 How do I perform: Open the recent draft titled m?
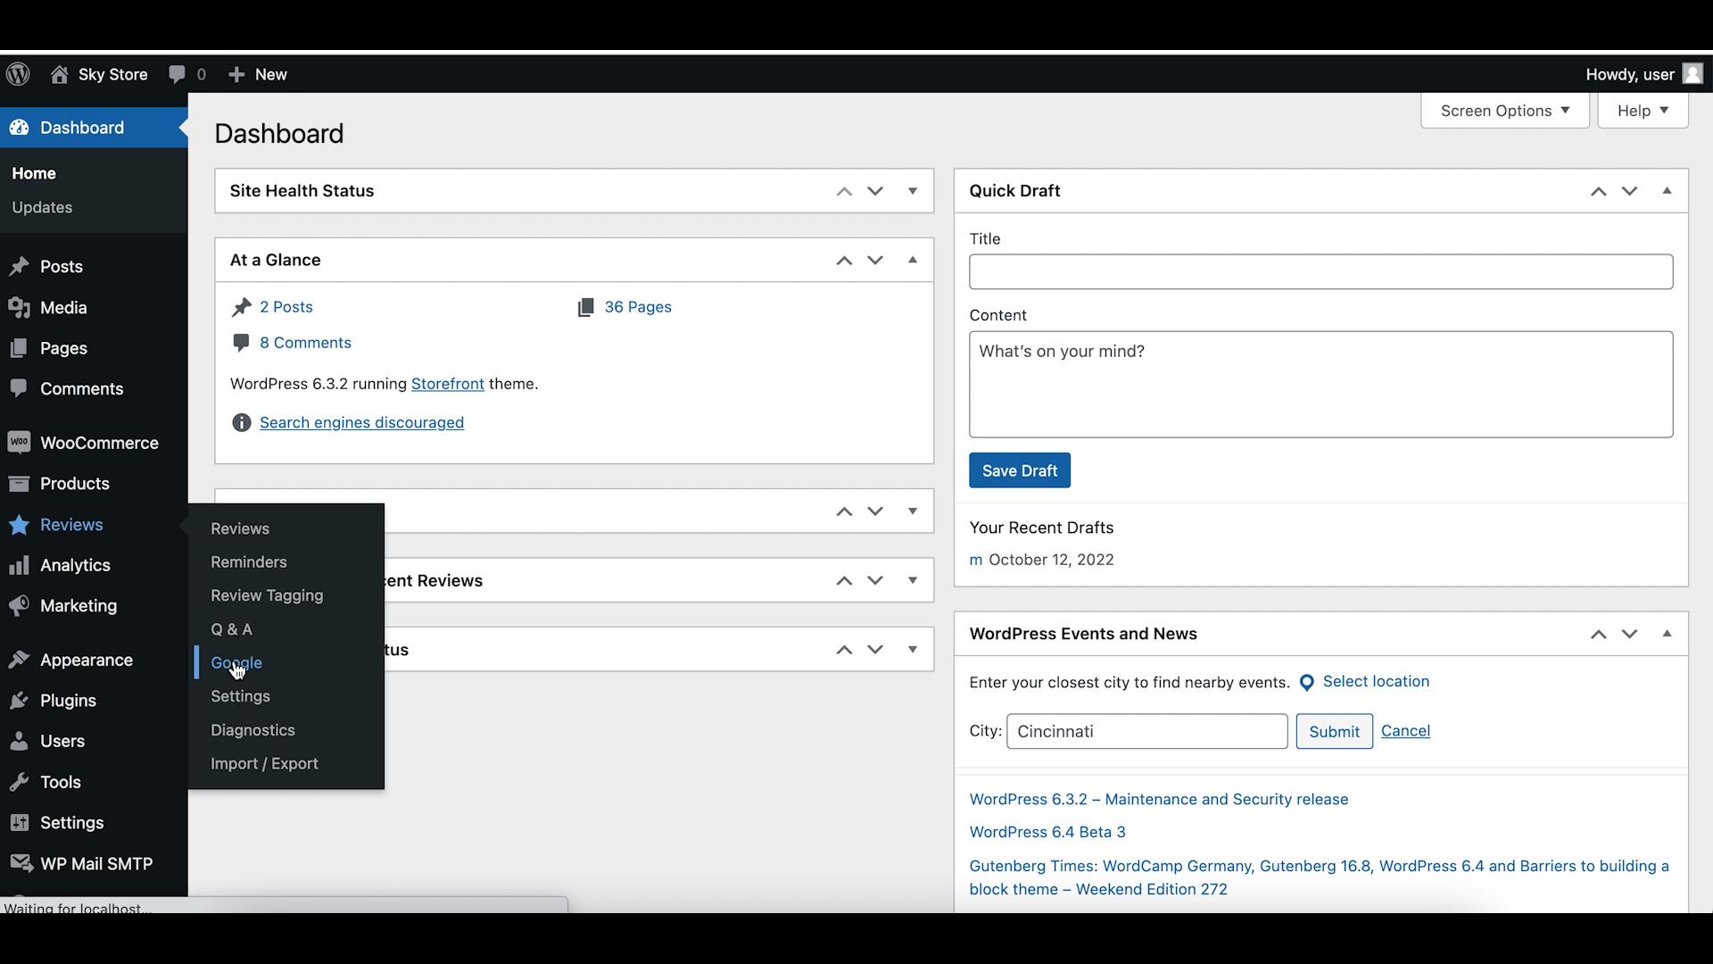[x=975, y=560]
